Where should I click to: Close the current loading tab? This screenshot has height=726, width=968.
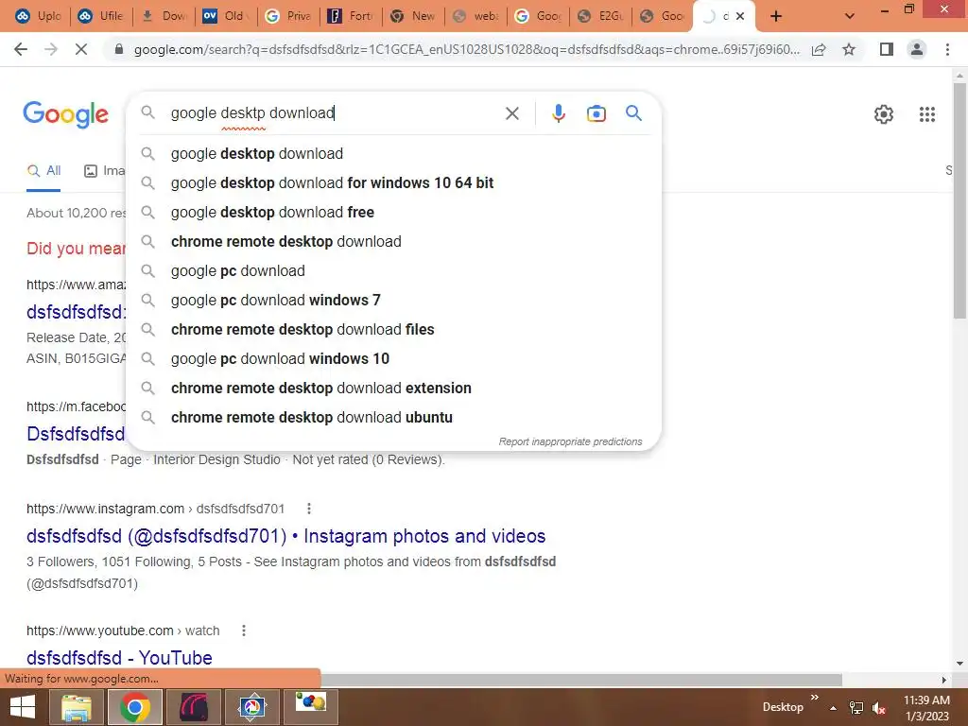740,17
